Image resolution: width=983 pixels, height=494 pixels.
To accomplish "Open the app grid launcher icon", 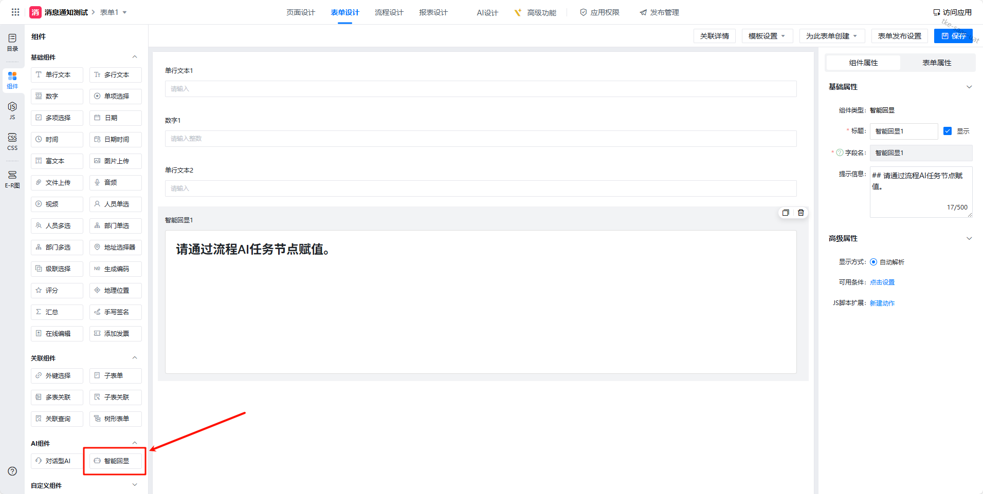I will coord(15,12).
